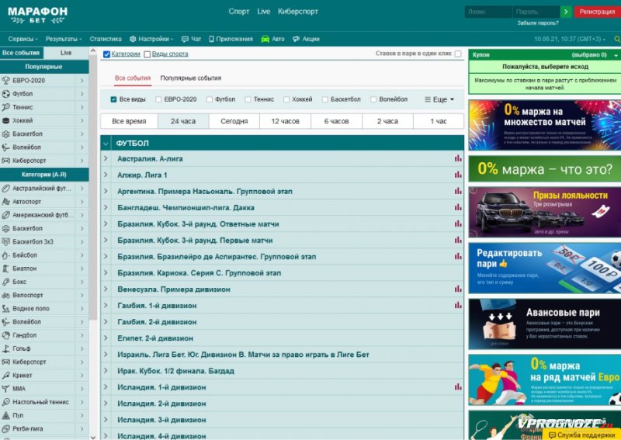This screenshot has width=621, height=440.
Task: Switch to the Популярные события tab
Action: coord(190,78)
